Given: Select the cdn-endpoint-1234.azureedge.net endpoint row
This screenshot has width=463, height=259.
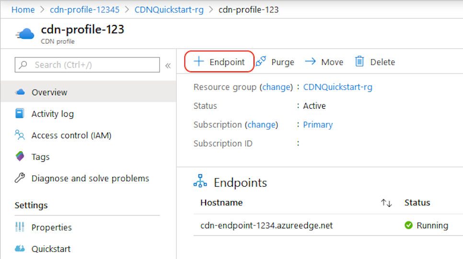Looking at the screenshot, I should tap(266, 225).
